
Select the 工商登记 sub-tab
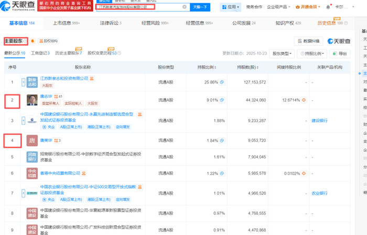point(40,53)
